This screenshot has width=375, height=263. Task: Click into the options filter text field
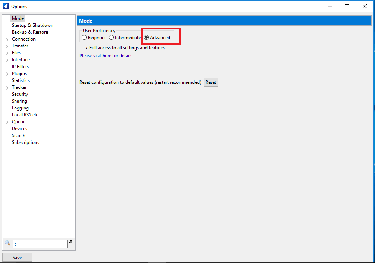(x=40, y=244)
